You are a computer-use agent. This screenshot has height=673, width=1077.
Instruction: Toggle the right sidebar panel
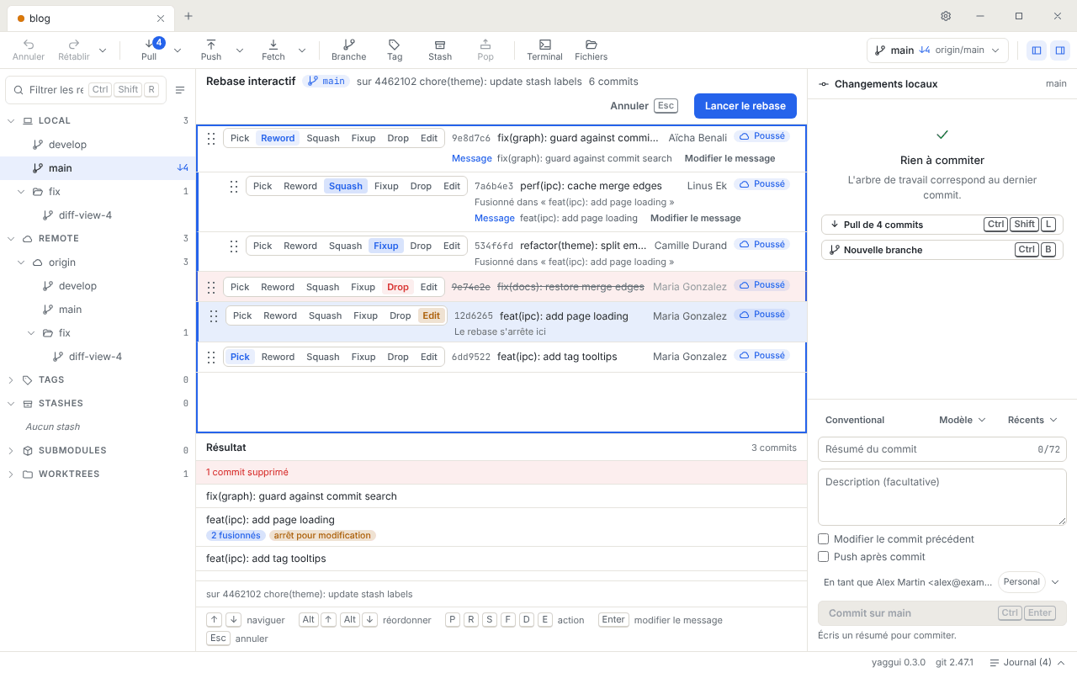click(x=1060, y=50)
